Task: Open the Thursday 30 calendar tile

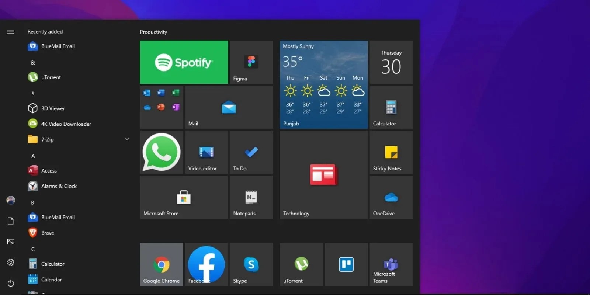Action: (x=391, y=62)
